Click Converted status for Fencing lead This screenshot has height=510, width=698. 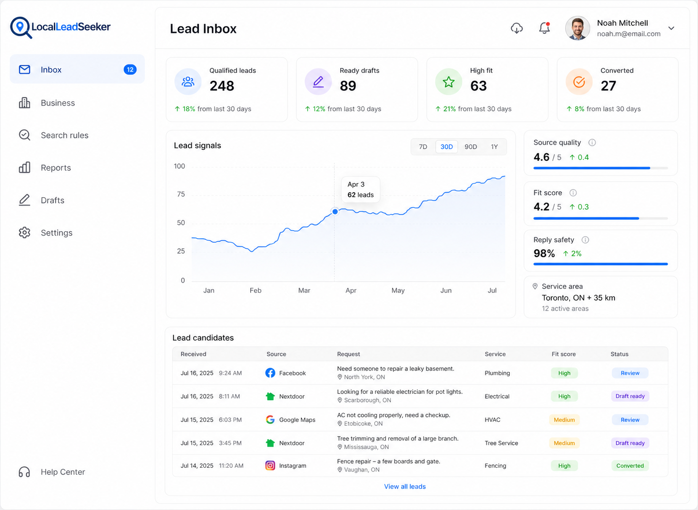coord(630,466)
